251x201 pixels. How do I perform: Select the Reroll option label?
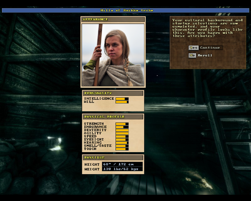point(205,55)
